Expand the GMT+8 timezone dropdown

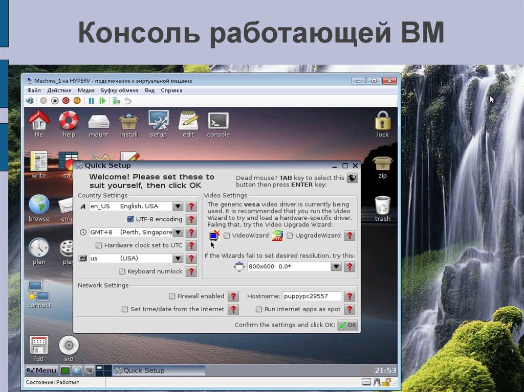tap(178, 232)
